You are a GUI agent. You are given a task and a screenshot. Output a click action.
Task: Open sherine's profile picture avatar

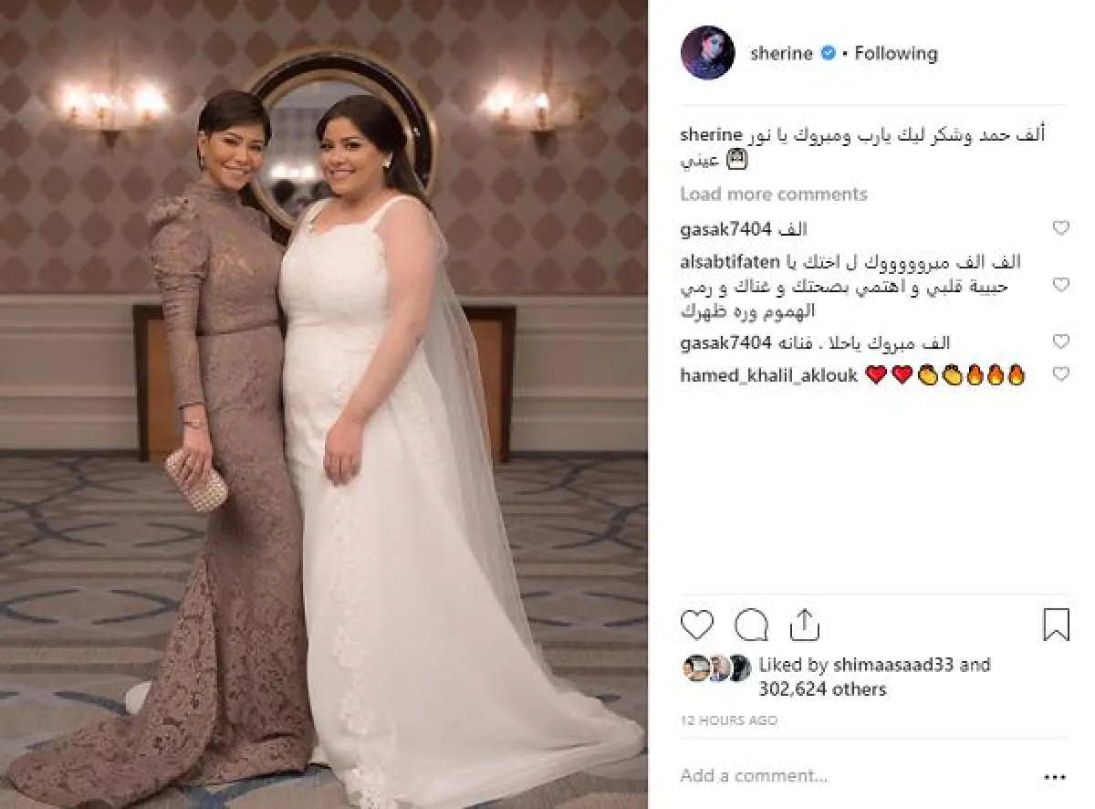point(707,53)
